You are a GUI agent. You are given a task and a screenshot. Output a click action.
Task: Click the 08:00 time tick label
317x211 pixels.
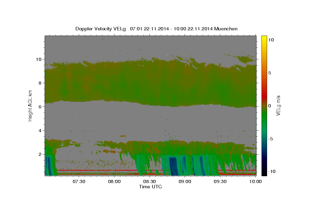(114, 181)
